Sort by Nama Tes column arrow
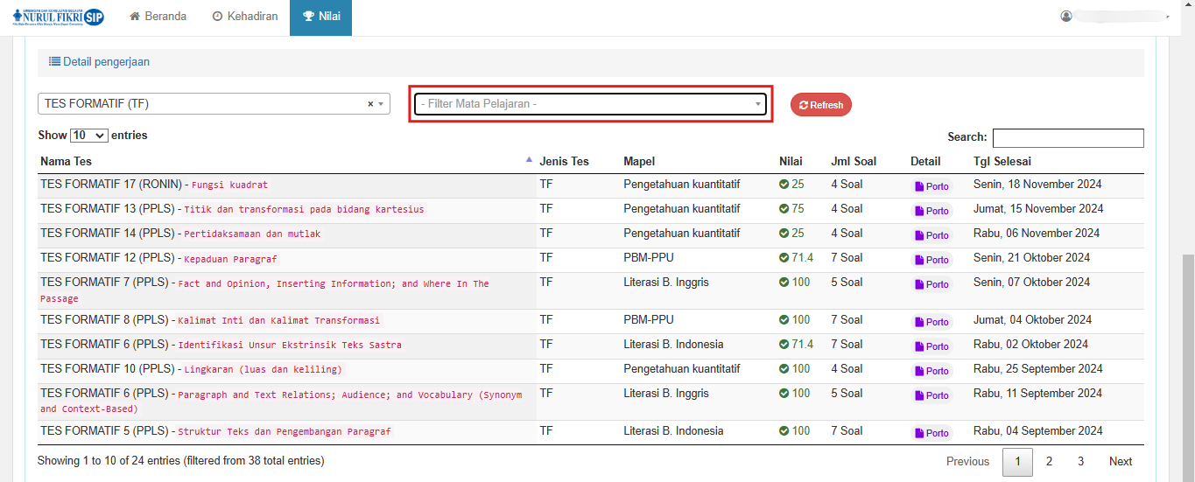 coord(529,160)
